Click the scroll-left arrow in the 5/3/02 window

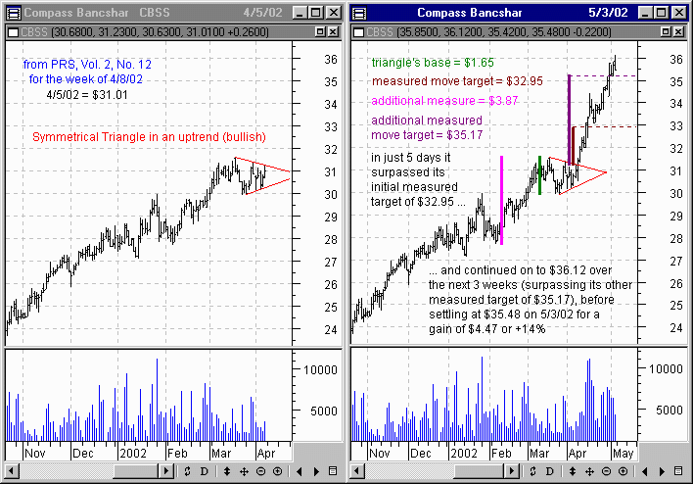click(357, 471)
